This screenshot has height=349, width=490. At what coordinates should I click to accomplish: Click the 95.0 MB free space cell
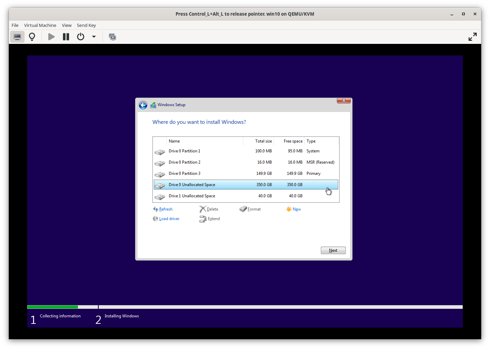click(x=295, y=151)
